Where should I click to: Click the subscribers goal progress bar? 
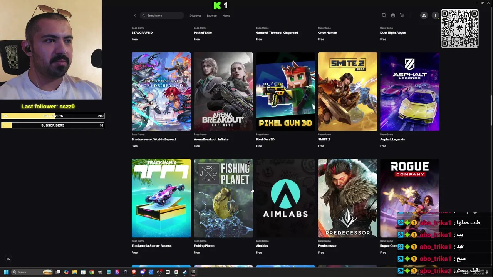[53, 125]
